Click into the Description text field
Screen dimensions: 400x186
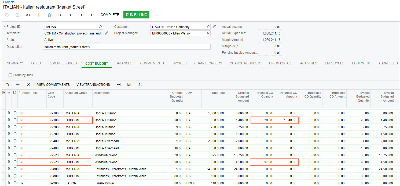coord(126,47)
